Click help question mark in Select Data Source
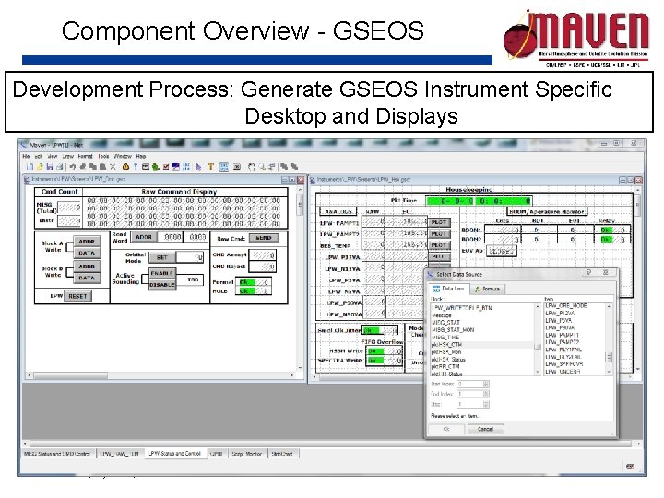The image size is (664, 498). tap(588, 272)
